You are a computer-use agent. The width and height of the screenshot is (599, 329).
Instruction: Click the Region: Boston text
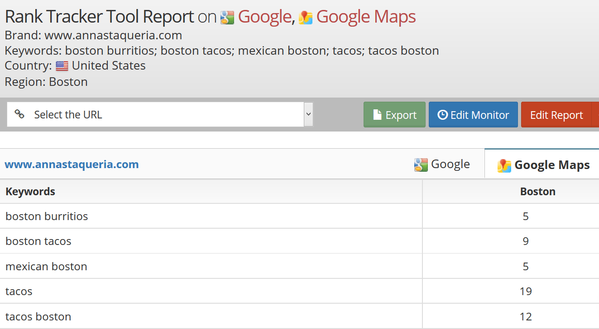[46, 82]
